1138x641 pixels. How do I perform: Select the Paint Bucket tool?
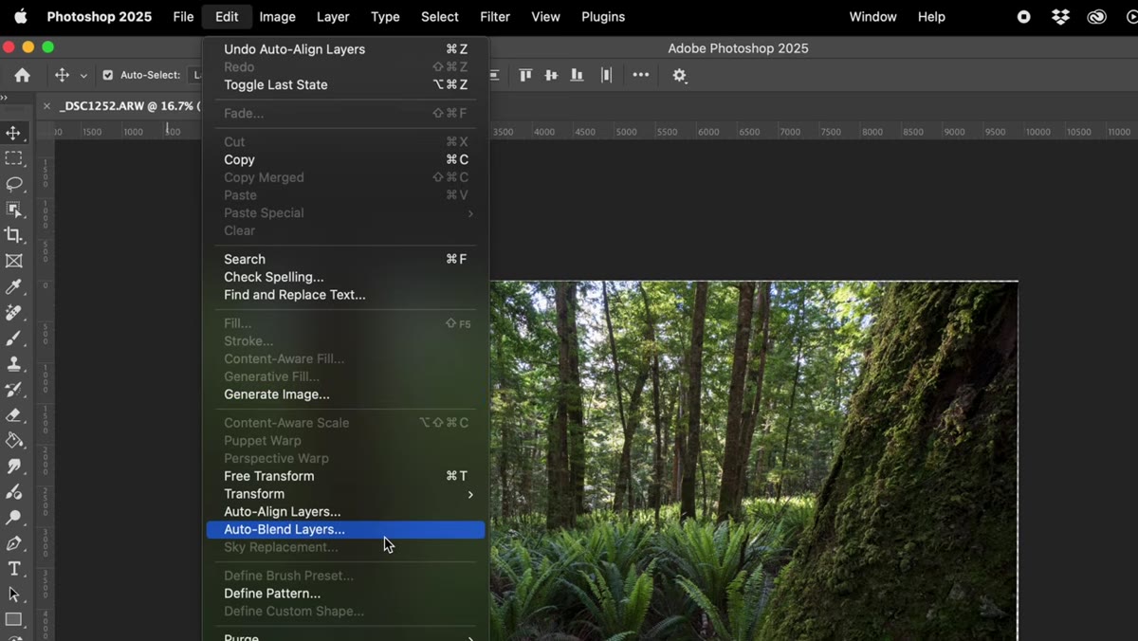pyautogui.click(x=13, y=440)
